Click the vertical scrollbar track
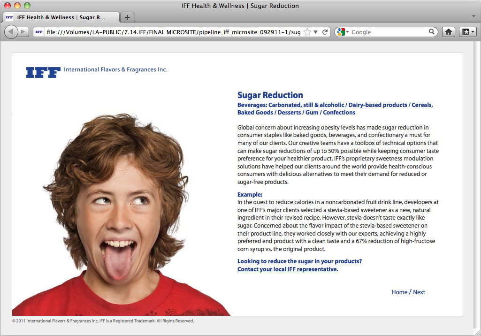The width and height of the screenshot is (481, 336). click(477, 185)
